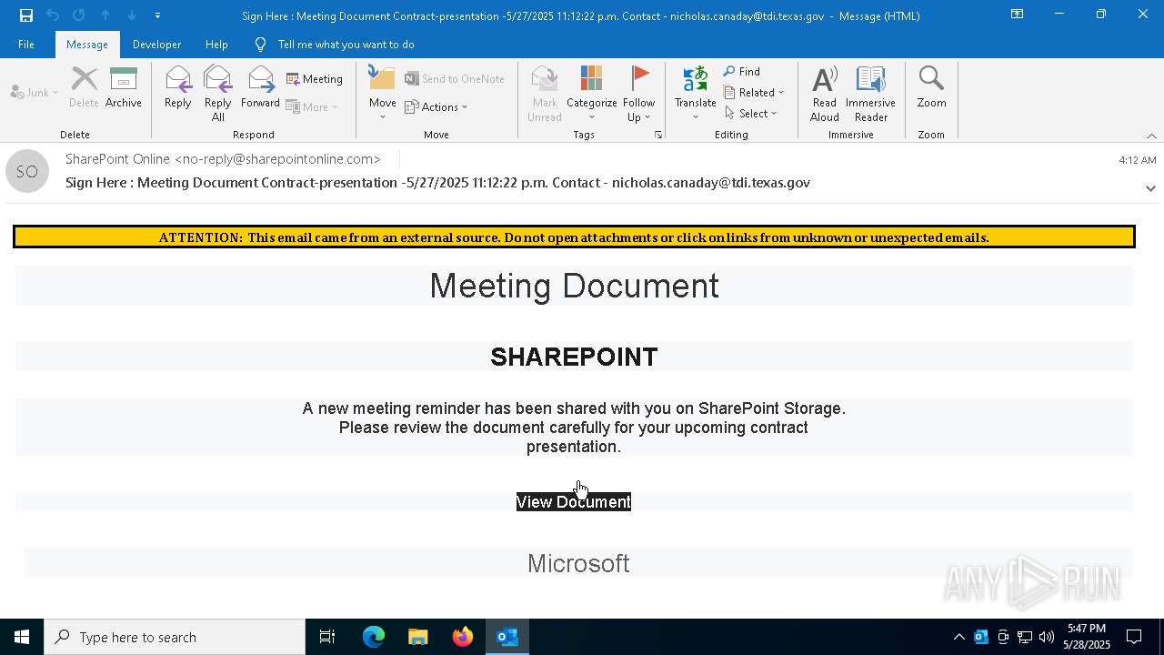Image resolution: width=1164 pixels, height=655 pixels.
Task: Click the Zoom magnifier button
Action: click(x=931, y=89)
